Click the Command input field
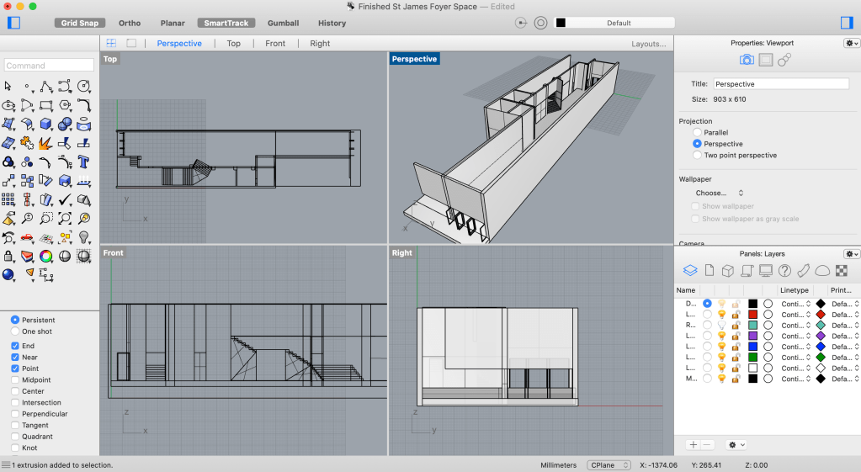The height and width of the screenshot is (472, 861). (x=49, y=66)
